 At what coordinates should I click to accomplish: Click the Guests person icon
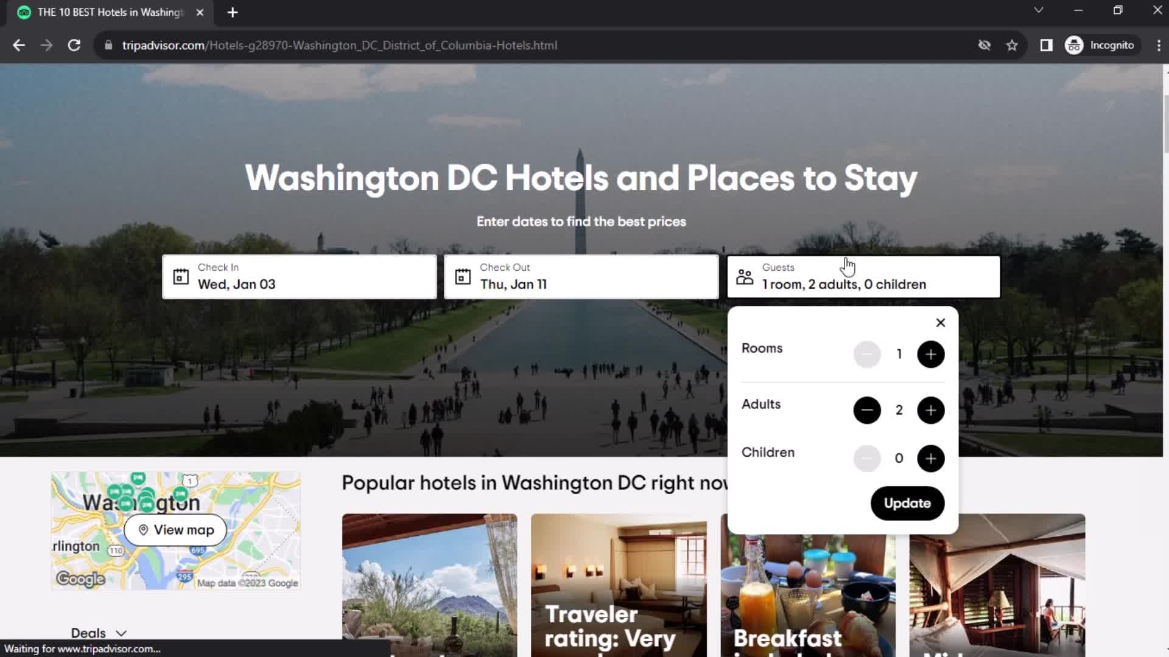744,276
